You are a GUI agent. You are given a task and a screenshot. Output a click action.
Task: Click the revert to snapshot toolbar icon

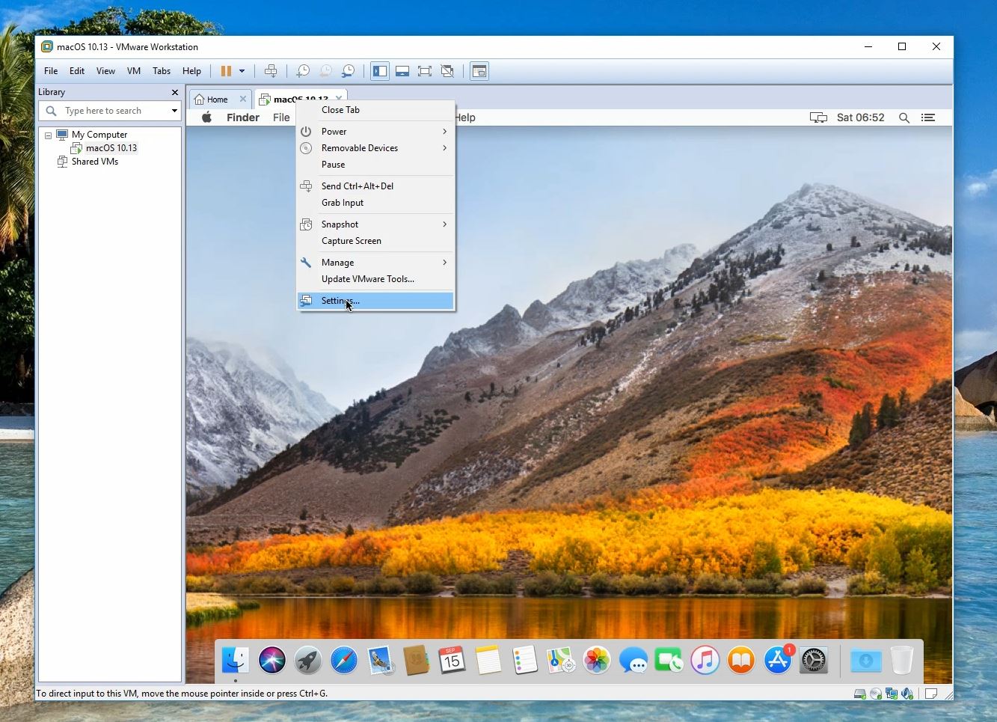325,71
